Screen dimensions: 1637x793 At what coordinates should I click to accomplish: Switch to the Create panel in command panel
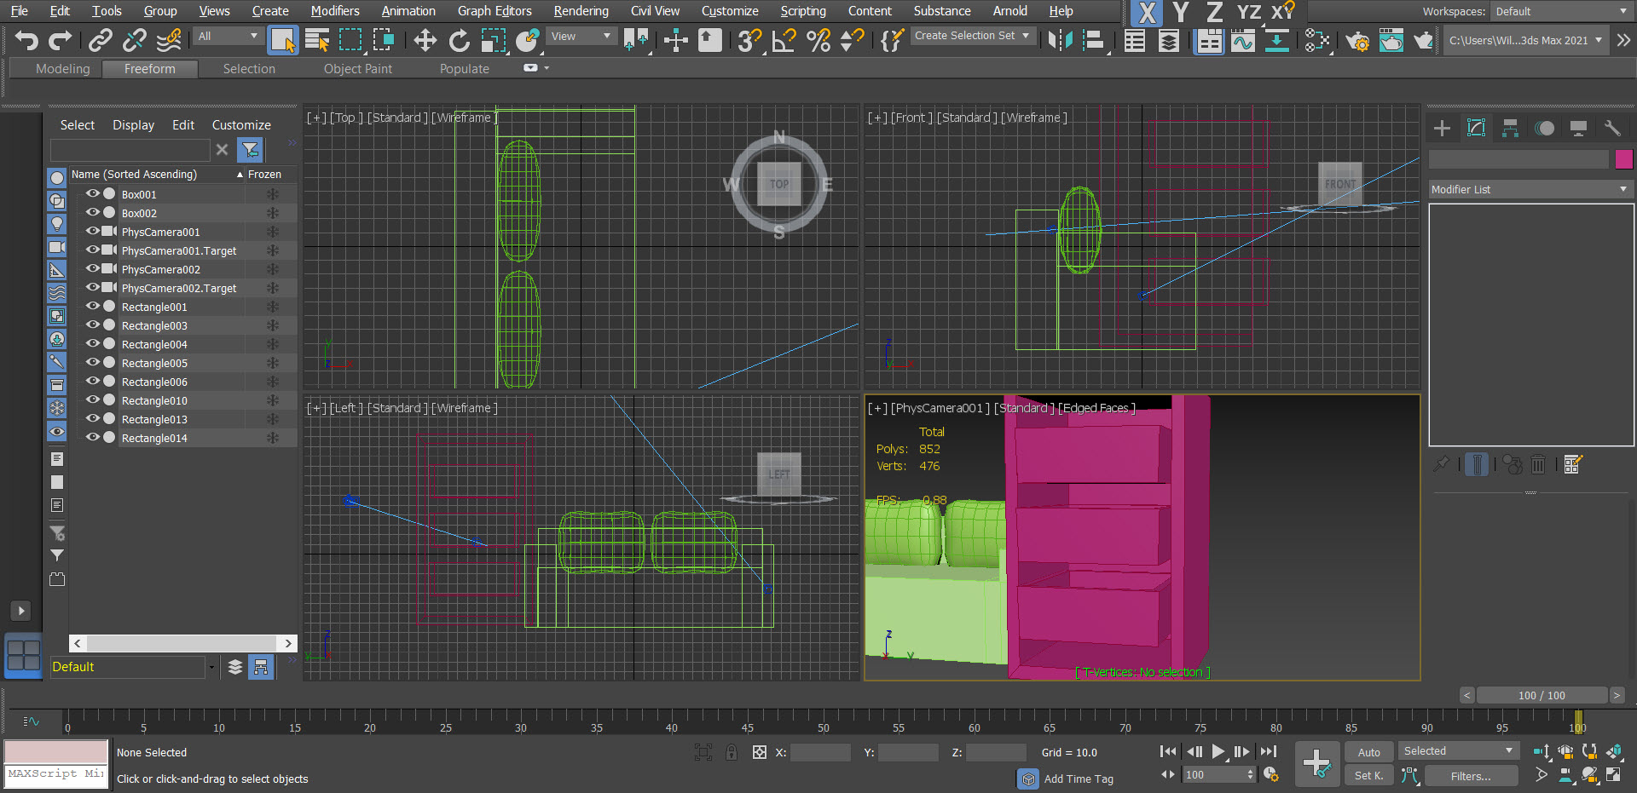pyautogui.click(x=1442, y=128)
